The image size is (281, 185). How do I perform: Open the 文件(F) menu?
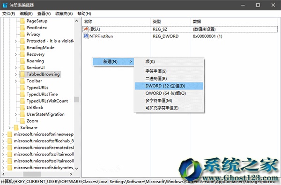point(8,14)
